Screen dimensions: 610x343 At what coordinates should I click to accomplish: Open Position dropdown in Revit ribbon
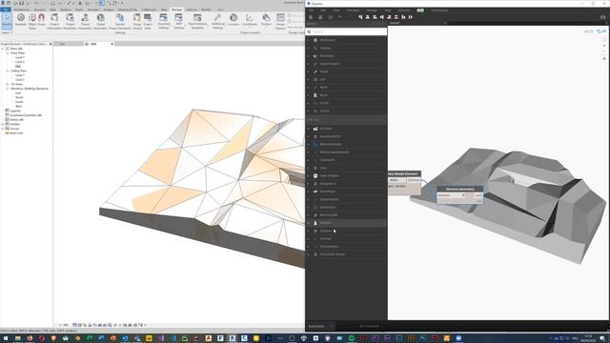pyautogui.click(x=266, y=20)
